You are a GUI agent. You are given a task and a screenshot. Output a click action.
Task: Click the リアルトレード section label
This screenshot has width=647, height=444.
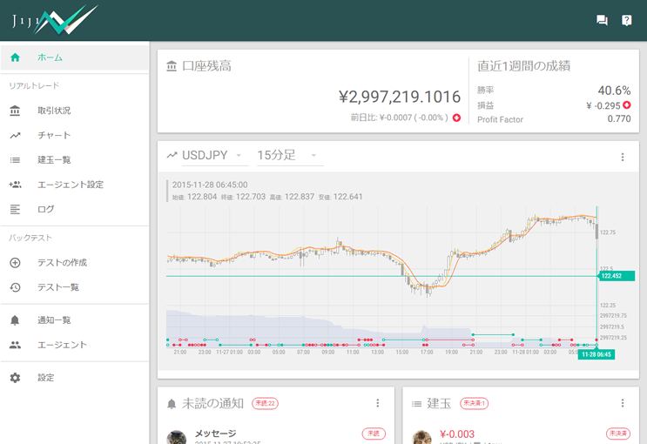(34, 86)
